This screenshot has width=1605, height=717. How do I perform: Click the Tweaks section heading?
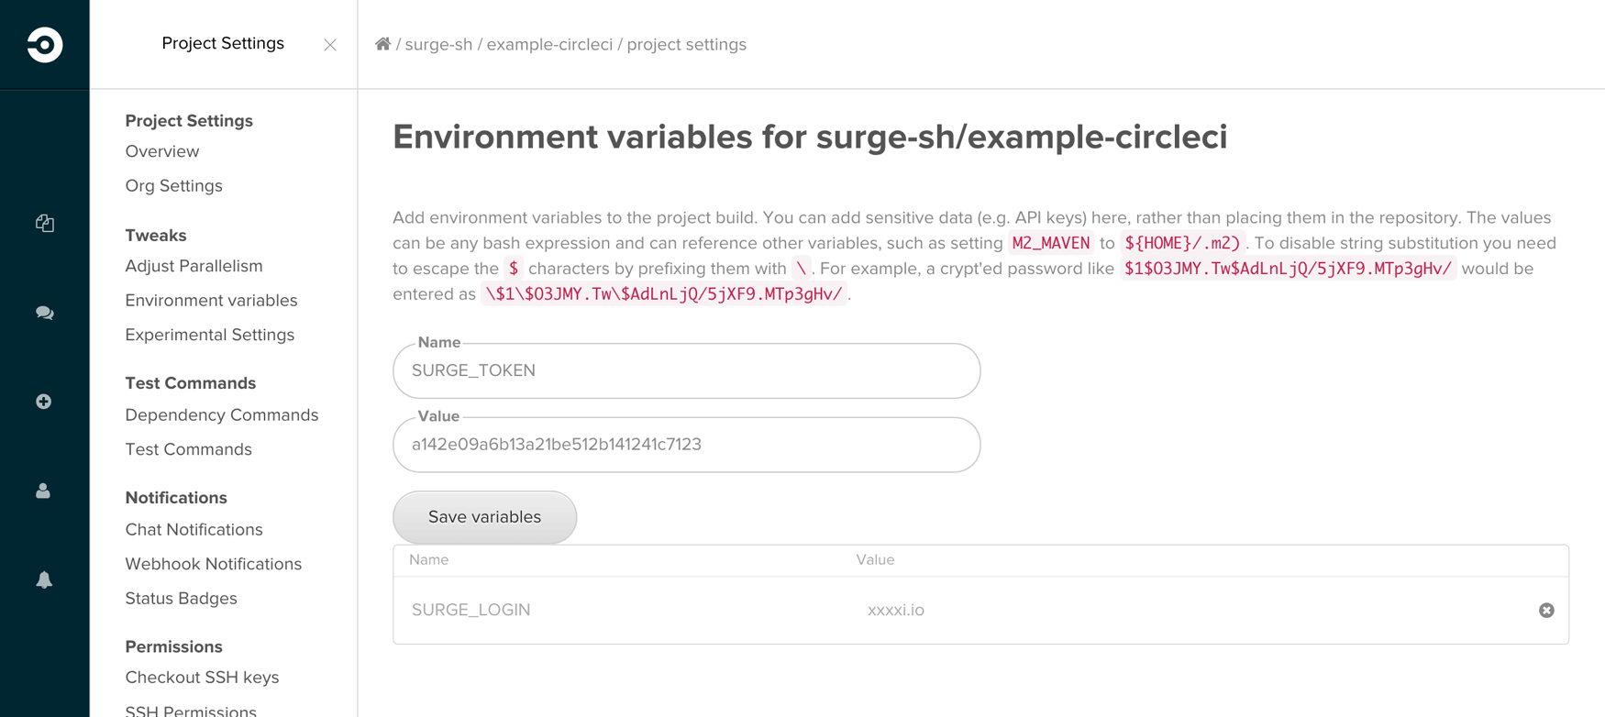[156, 236]
